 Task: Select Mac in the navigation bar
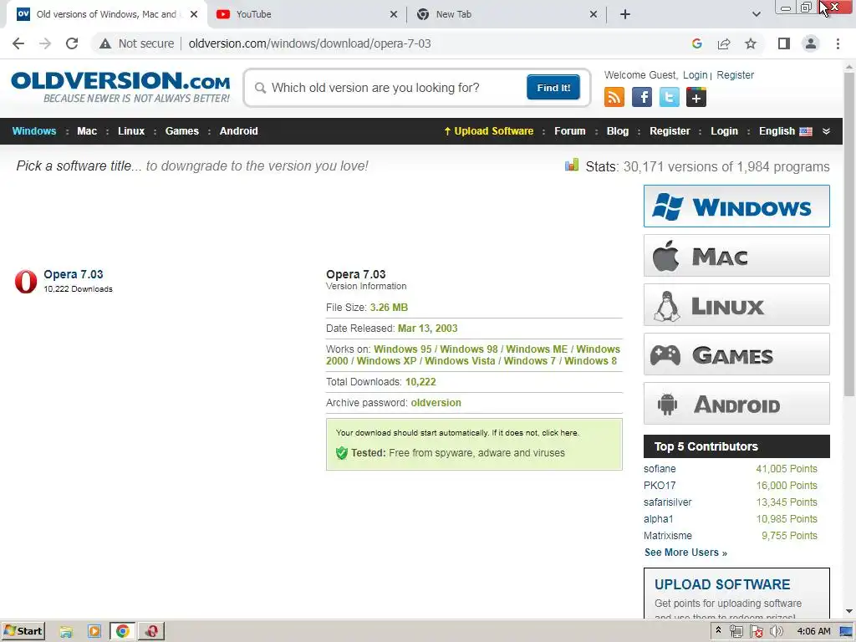point(87,131)
